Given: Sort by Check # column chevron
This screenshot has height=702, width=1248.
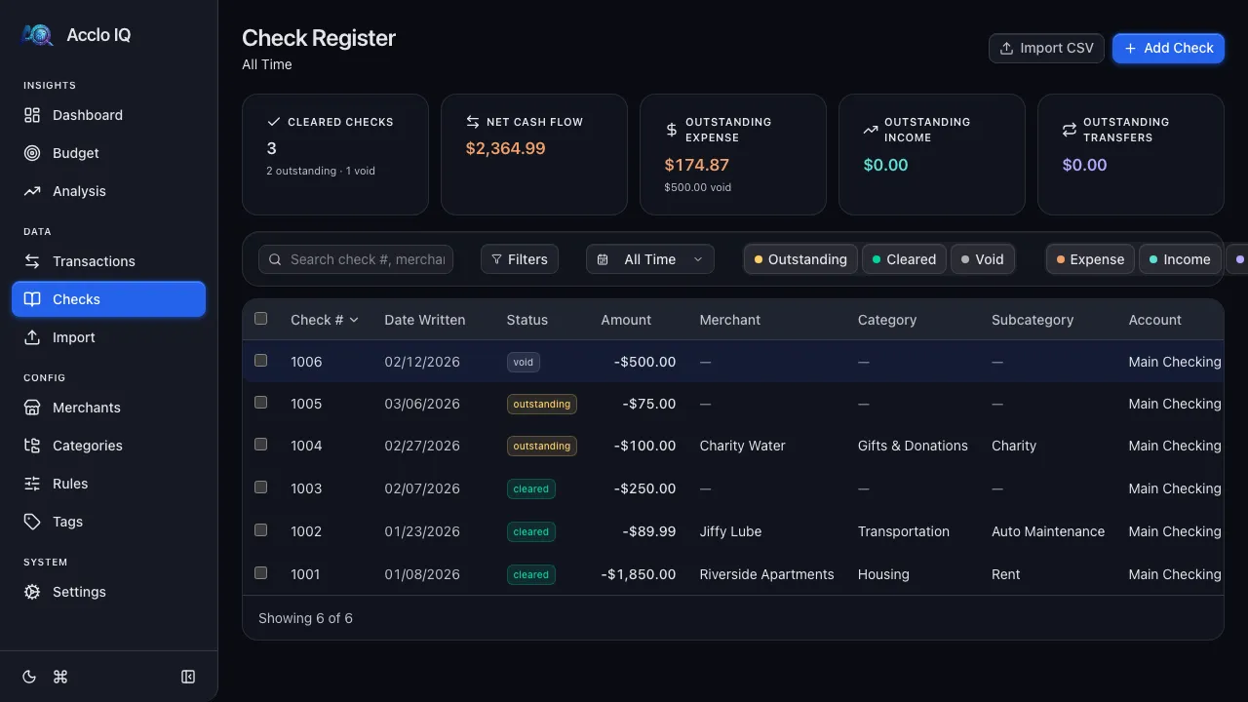Looking at the screenshot, I should point(354,320).
